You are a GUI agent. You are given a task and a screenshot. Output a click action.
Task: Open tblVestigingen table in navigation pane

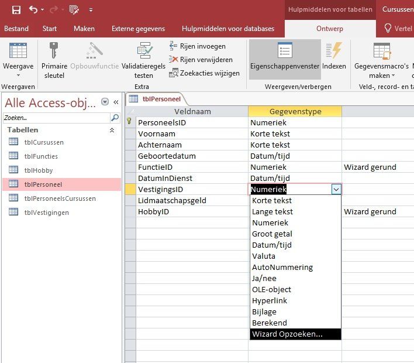point(46,213)
